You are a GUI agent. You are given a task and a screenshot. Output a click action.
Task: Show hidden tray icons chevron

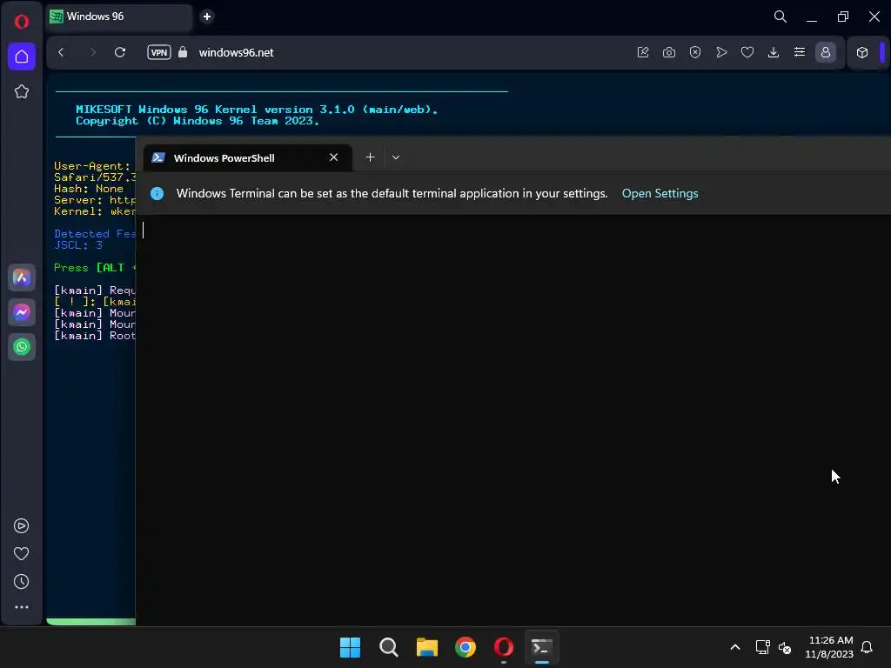click(734, 647)
